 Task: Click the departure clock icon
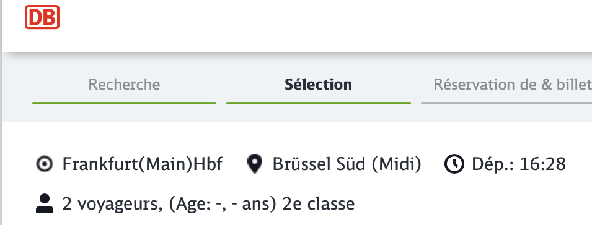click(x=454, y=164)
